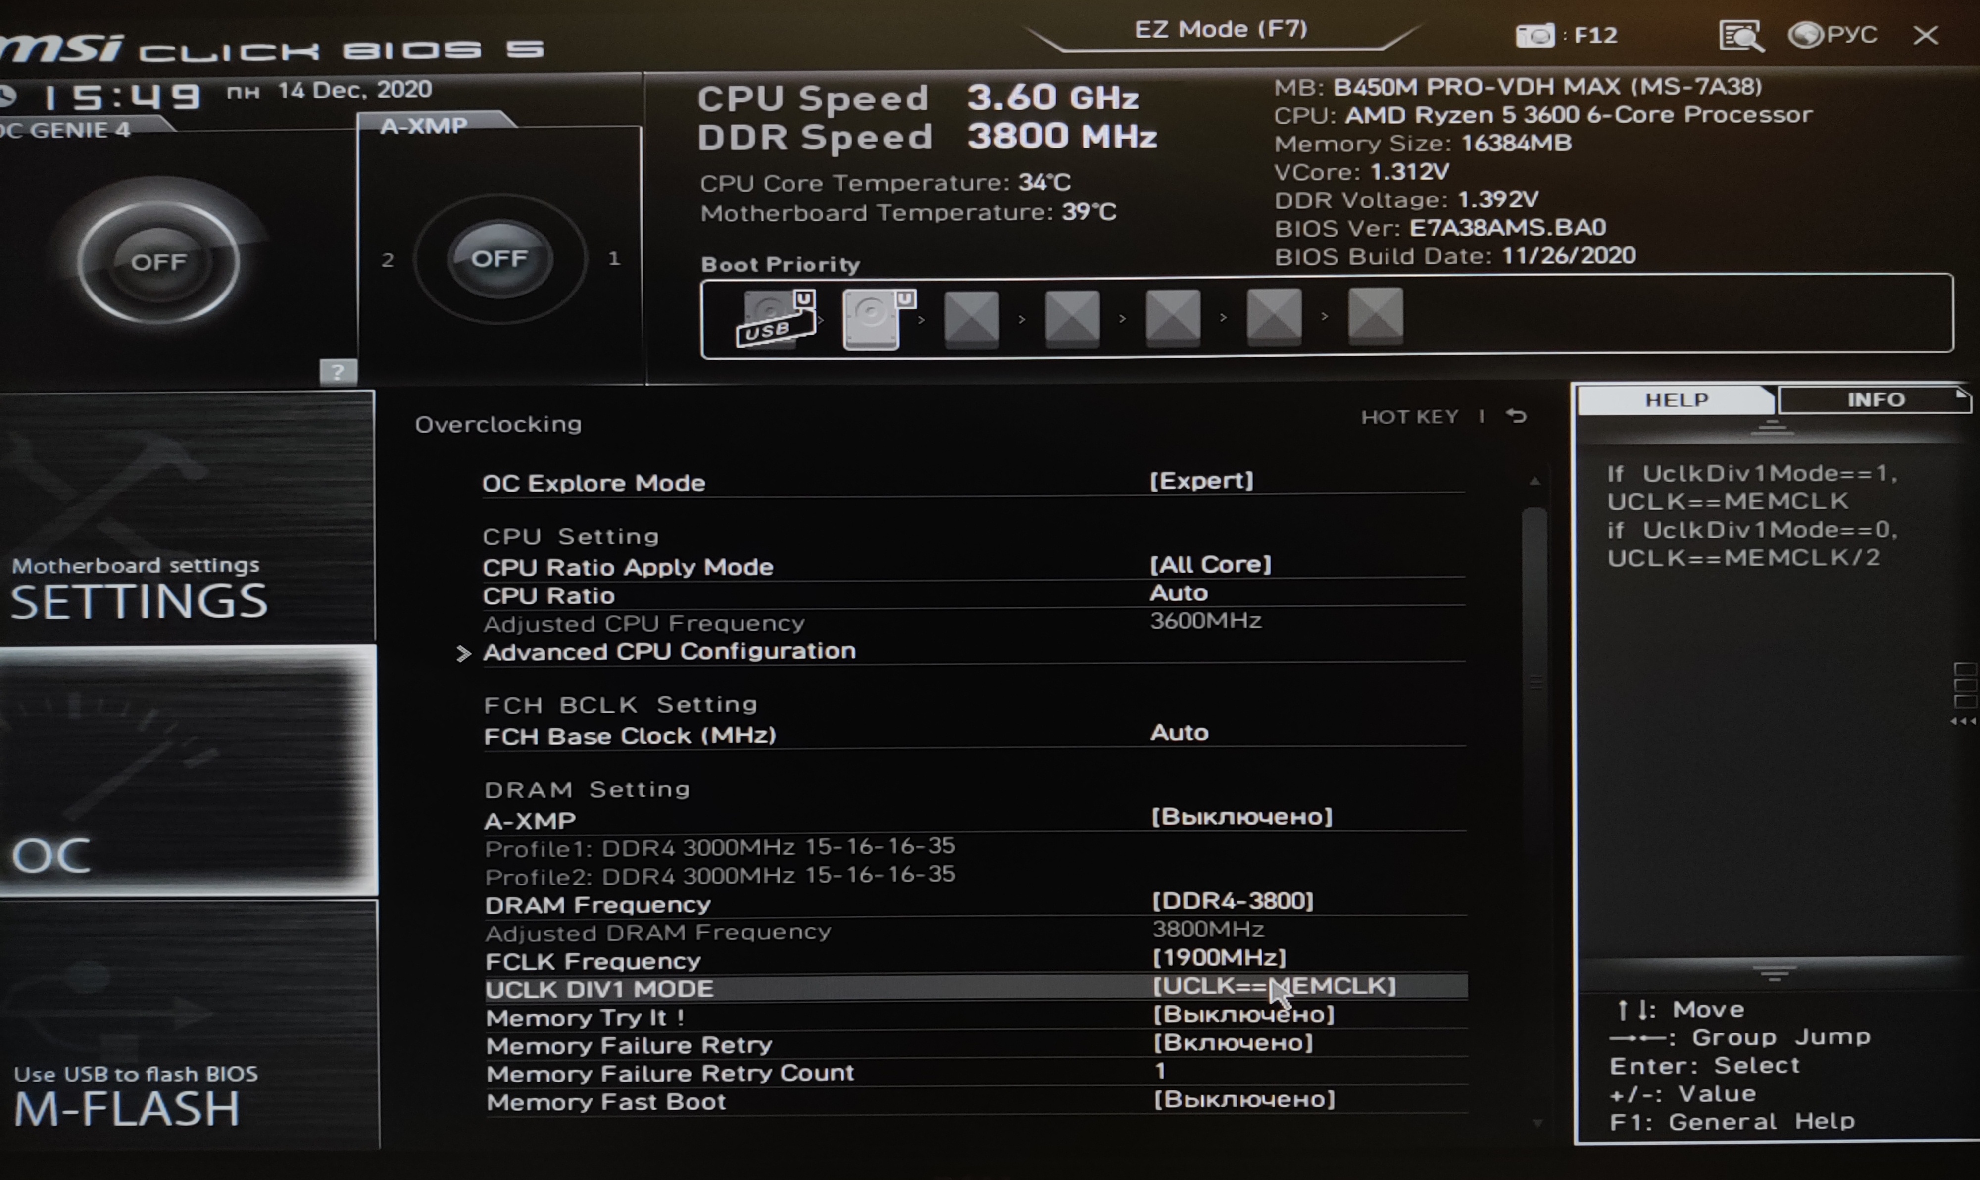
Task: Toggle the OC Genie 4 OFF button
Action: 158,262
